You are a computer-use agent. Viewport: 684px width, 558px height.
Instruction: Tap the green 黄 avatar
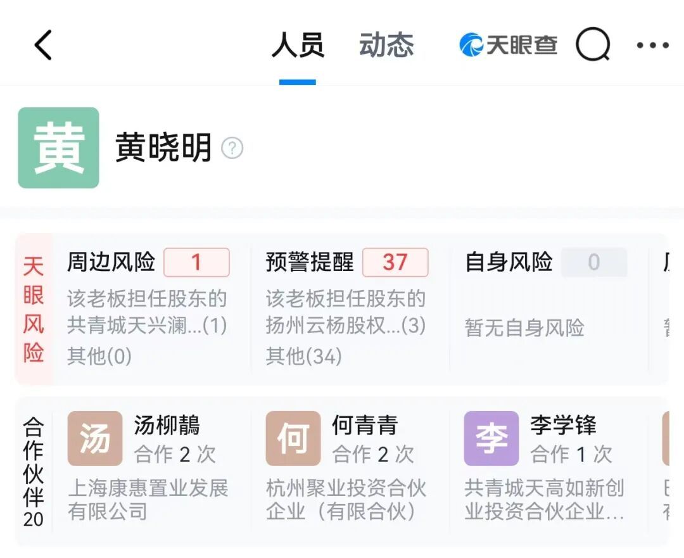pos(58,148)
